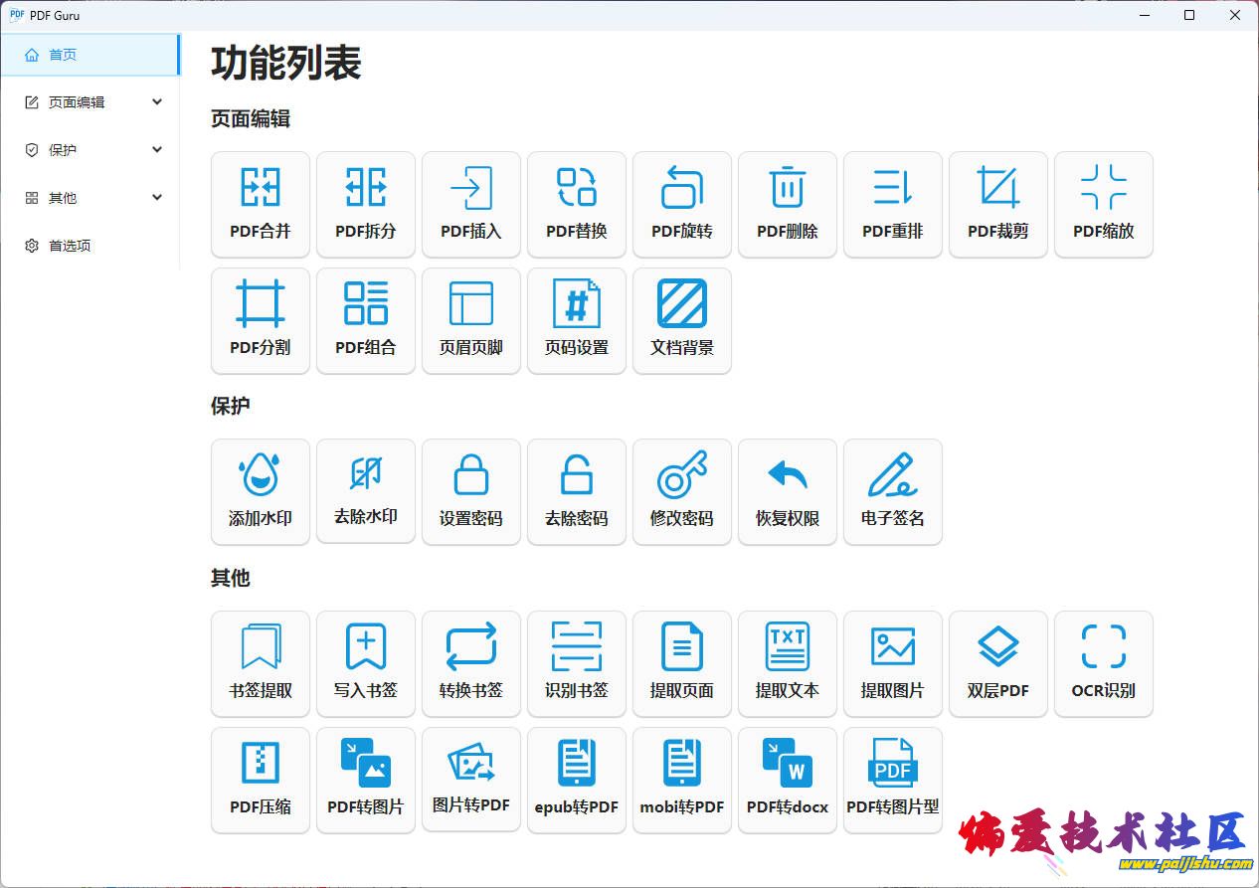1259x888 pixels.
Task: Open the 设置密码 lock tool
Action: [x=471, y=491]
